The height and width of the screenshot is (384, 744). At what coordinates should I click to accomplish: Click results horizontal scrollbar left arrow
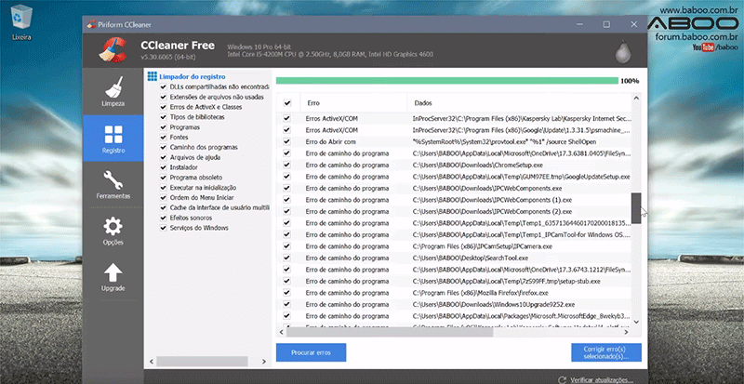coord(282,332)
